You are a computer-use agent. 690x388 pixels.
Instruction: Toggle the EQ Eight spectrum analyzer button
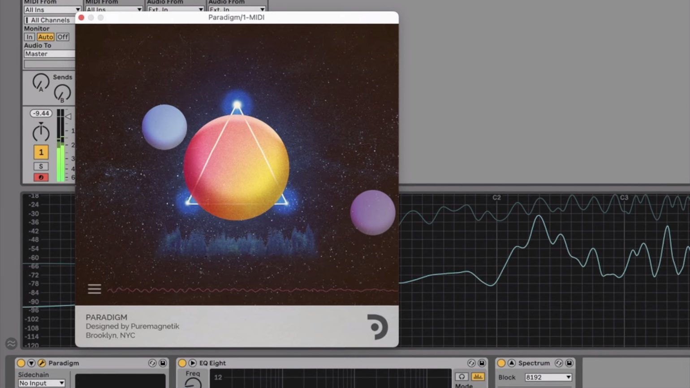478,377
